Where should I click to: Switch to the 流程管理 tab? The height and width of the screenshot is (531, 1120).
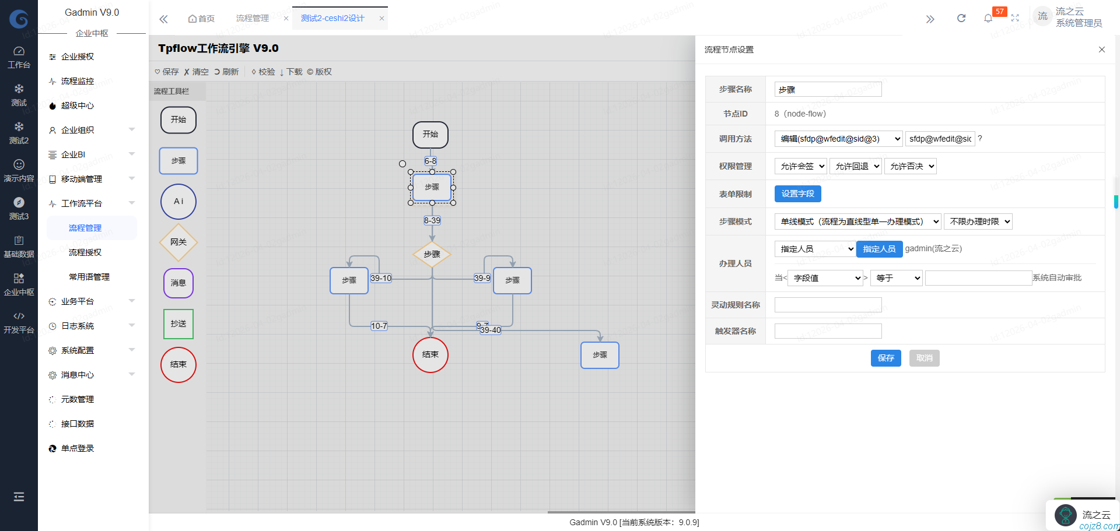coord(254,18)
